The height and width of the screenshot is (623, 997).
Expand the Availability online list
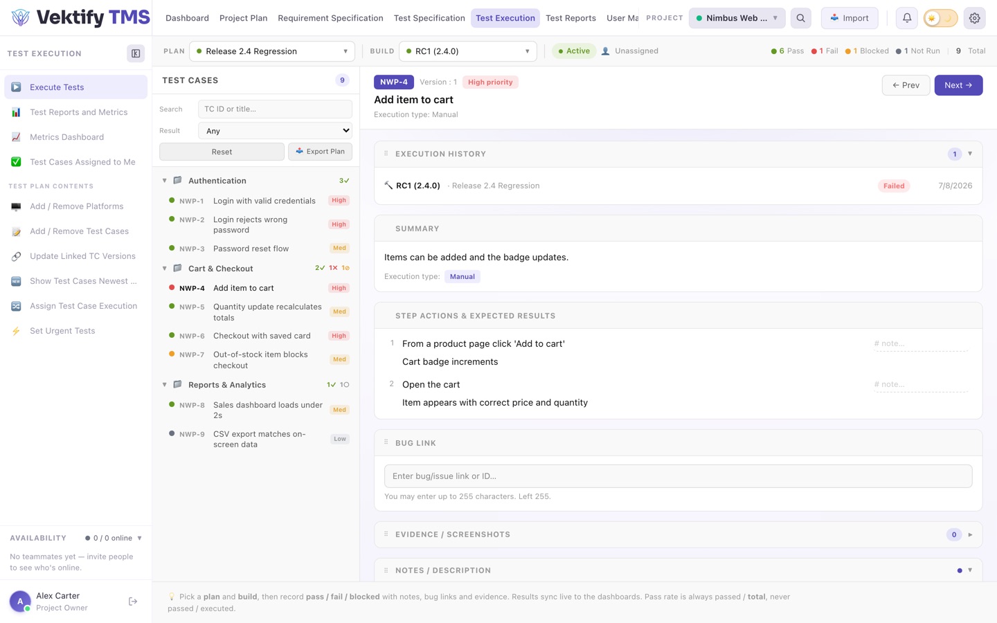pos(139,538)
